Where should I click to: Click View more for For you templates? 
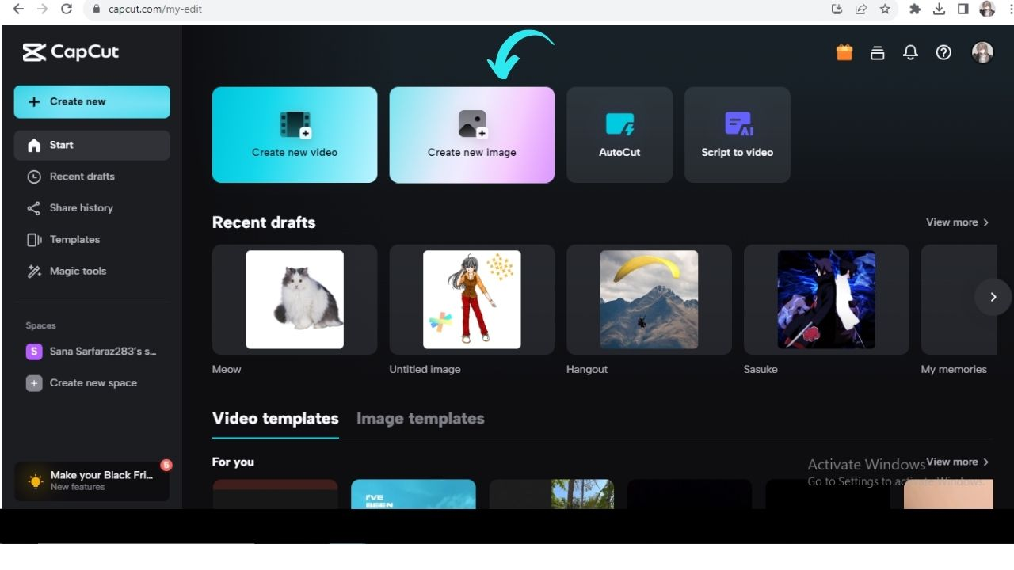point(958,462)
